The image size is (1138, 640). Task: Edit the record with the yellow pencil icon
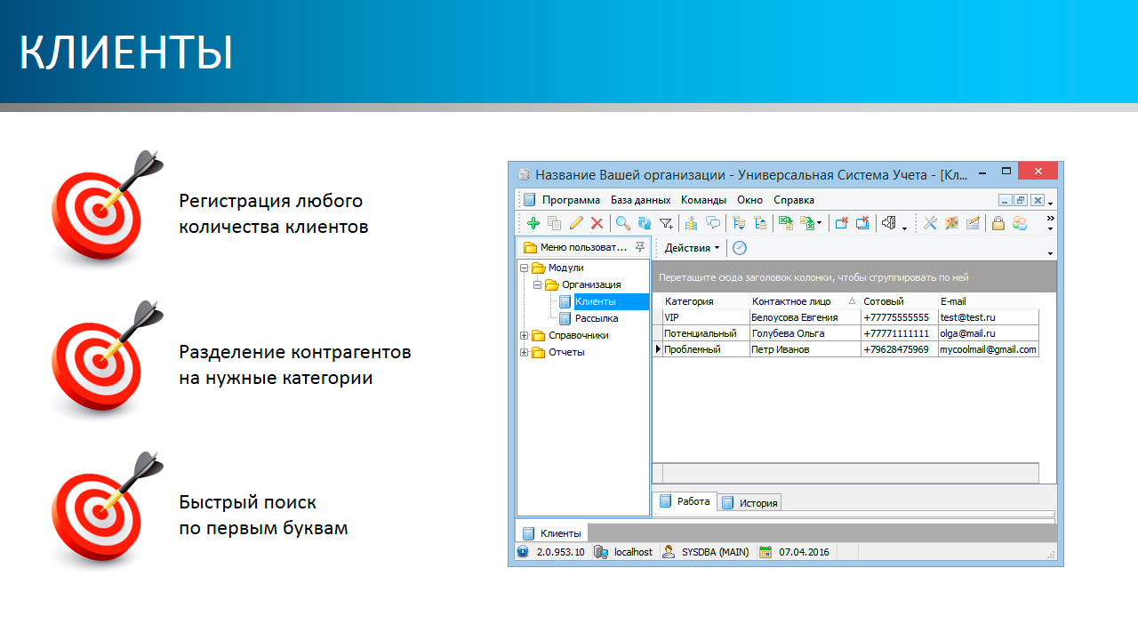pos(575,223)
